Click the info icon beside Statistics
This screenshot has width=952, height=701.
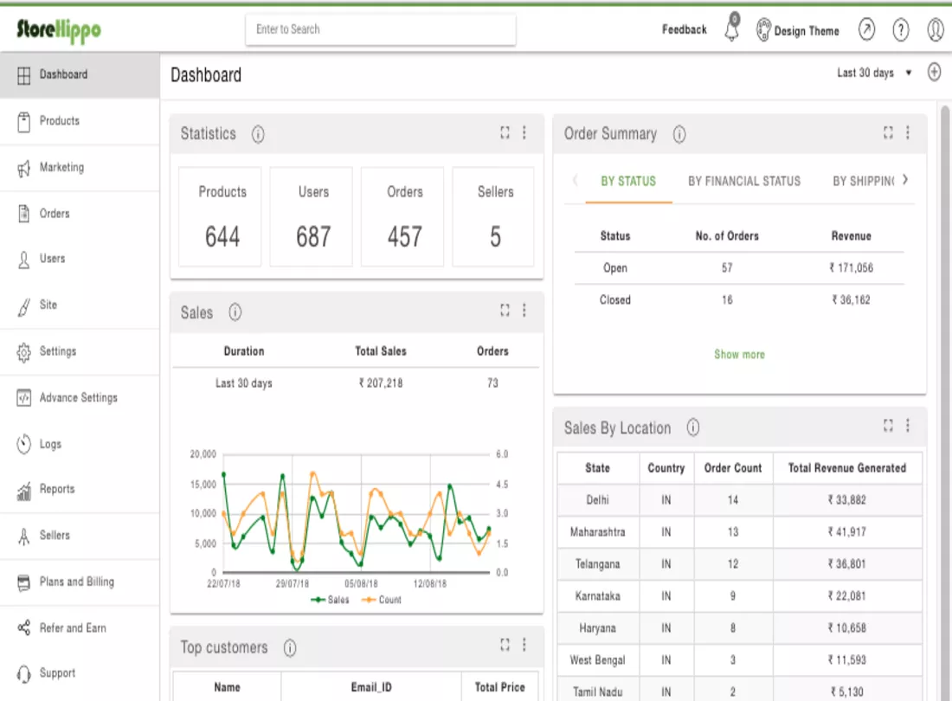(258, 134)
